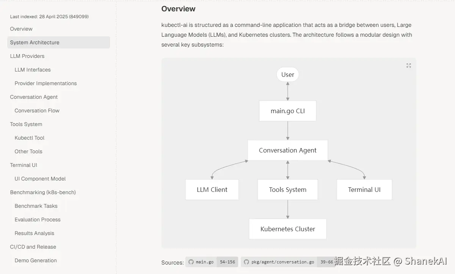This screenshot has height=274, width=455.
Task: Expand the diagram with fullscreen icon
Action: click(408, 65)
